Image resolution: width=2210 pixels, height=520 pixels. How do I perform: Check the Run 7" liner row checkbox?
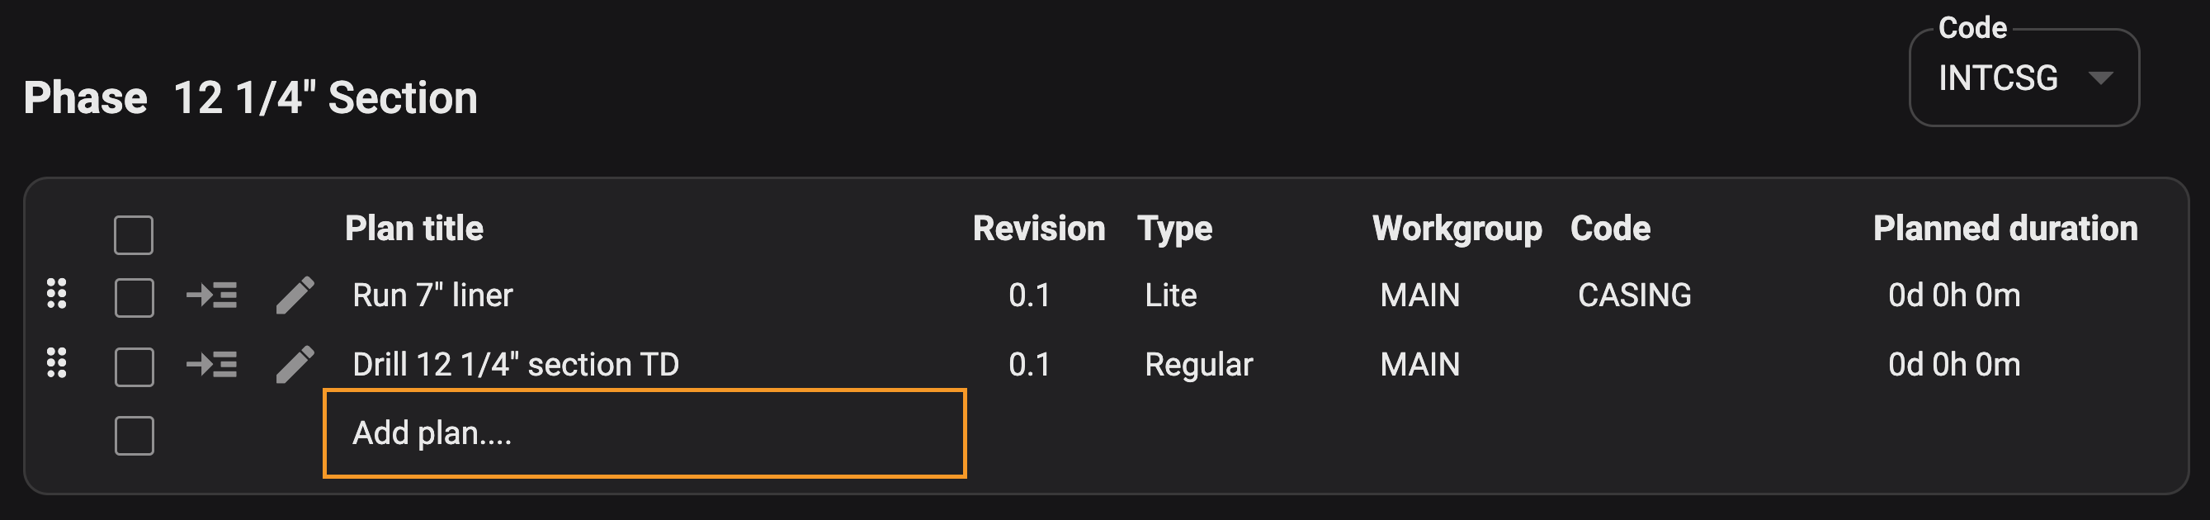134,298
